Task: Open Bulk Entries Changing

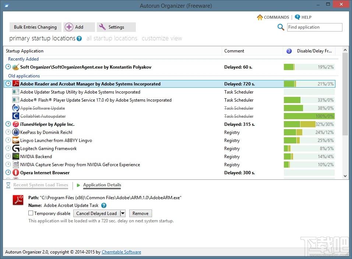Action: pyautogui.click(x=35, y=27)
